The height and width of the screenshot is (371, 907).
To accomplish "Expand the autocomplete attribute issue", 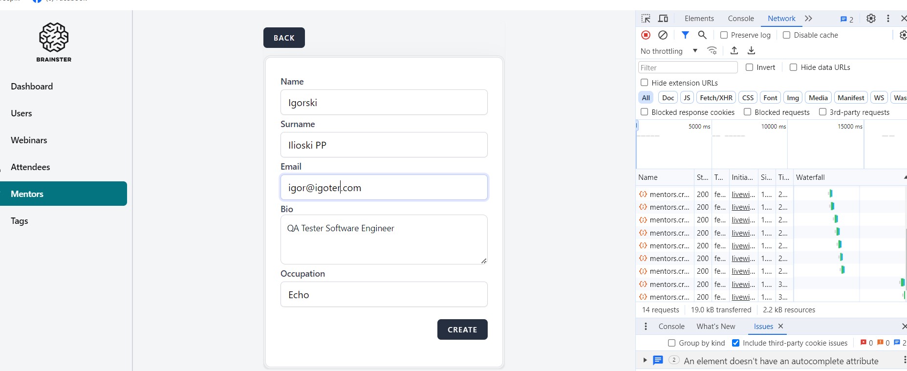I will pyautogui.click(x=645, y=360).
